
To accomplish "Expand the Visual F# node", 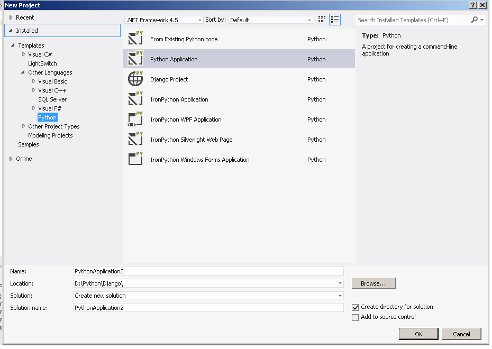I will [33, 108].
